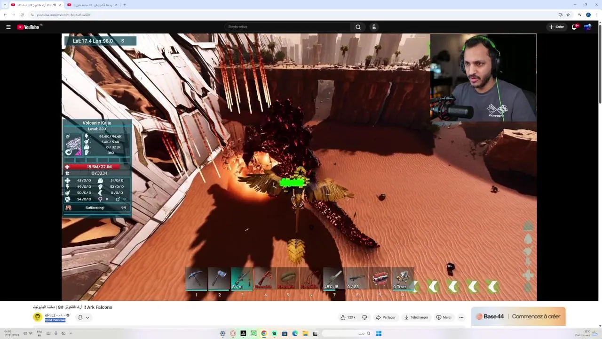602x339 pixels.
Task: Open YouTube notifications bell
Action: [574, 27]
